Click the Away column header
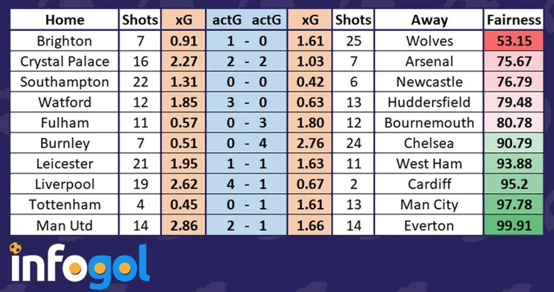The height and width of the screenshot is (292, 554). [x=429, y=20]
